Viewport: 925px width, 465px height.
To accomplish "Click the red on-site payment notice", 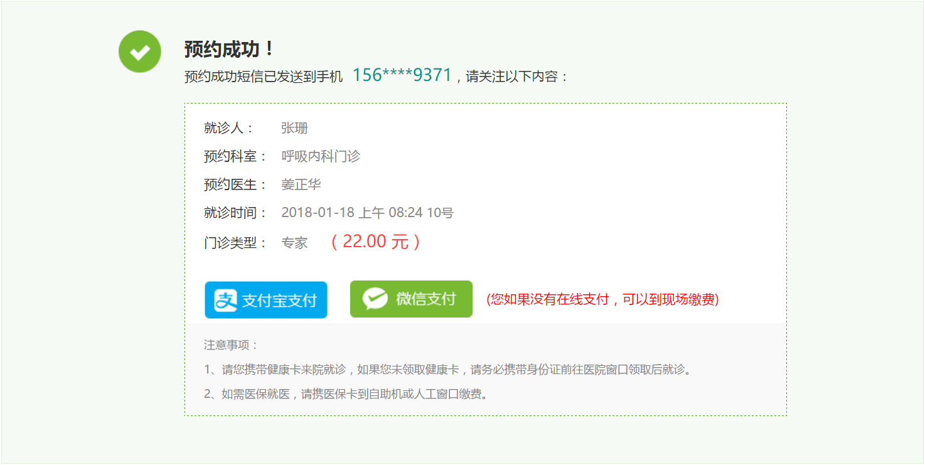I will (x=602, y=299).
